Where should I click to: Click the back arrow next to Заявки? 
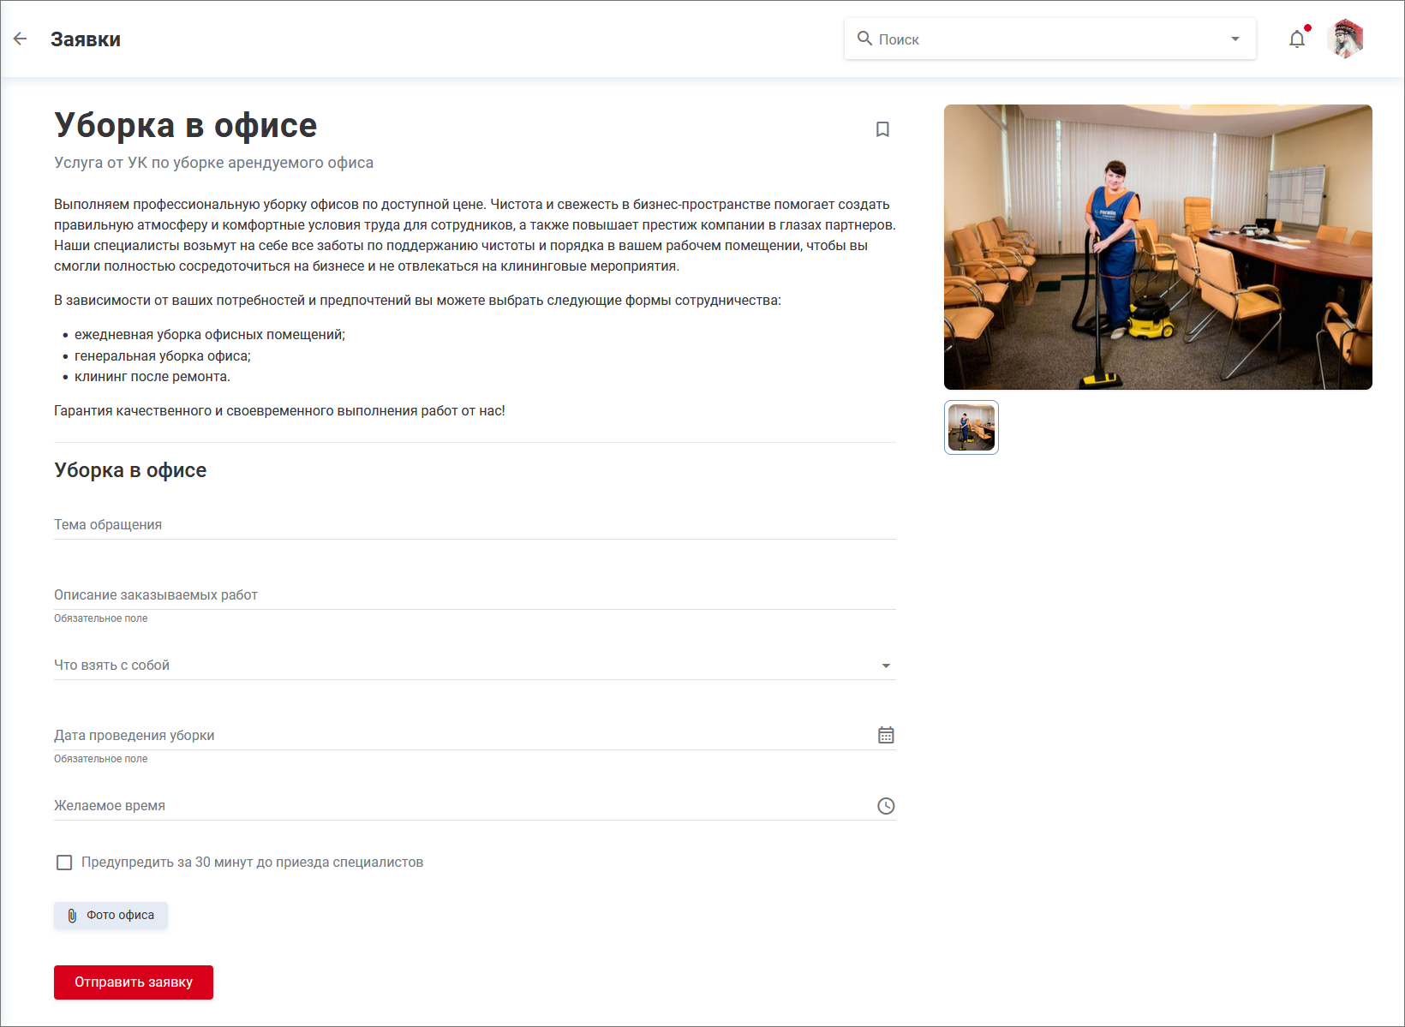[x=21, y=39]
